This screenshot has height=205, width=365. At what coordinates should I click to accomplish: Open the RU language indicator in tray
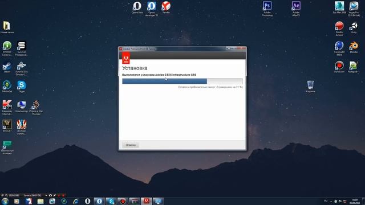click(326, 201)
